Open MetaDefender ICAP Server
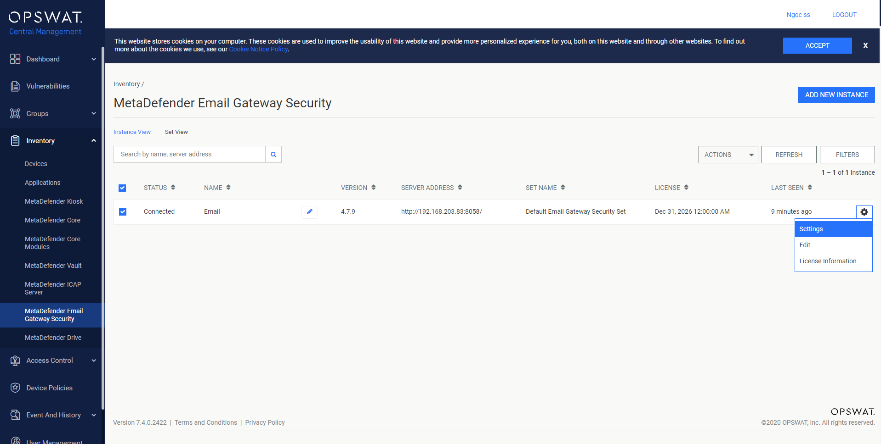 (53, 288)
